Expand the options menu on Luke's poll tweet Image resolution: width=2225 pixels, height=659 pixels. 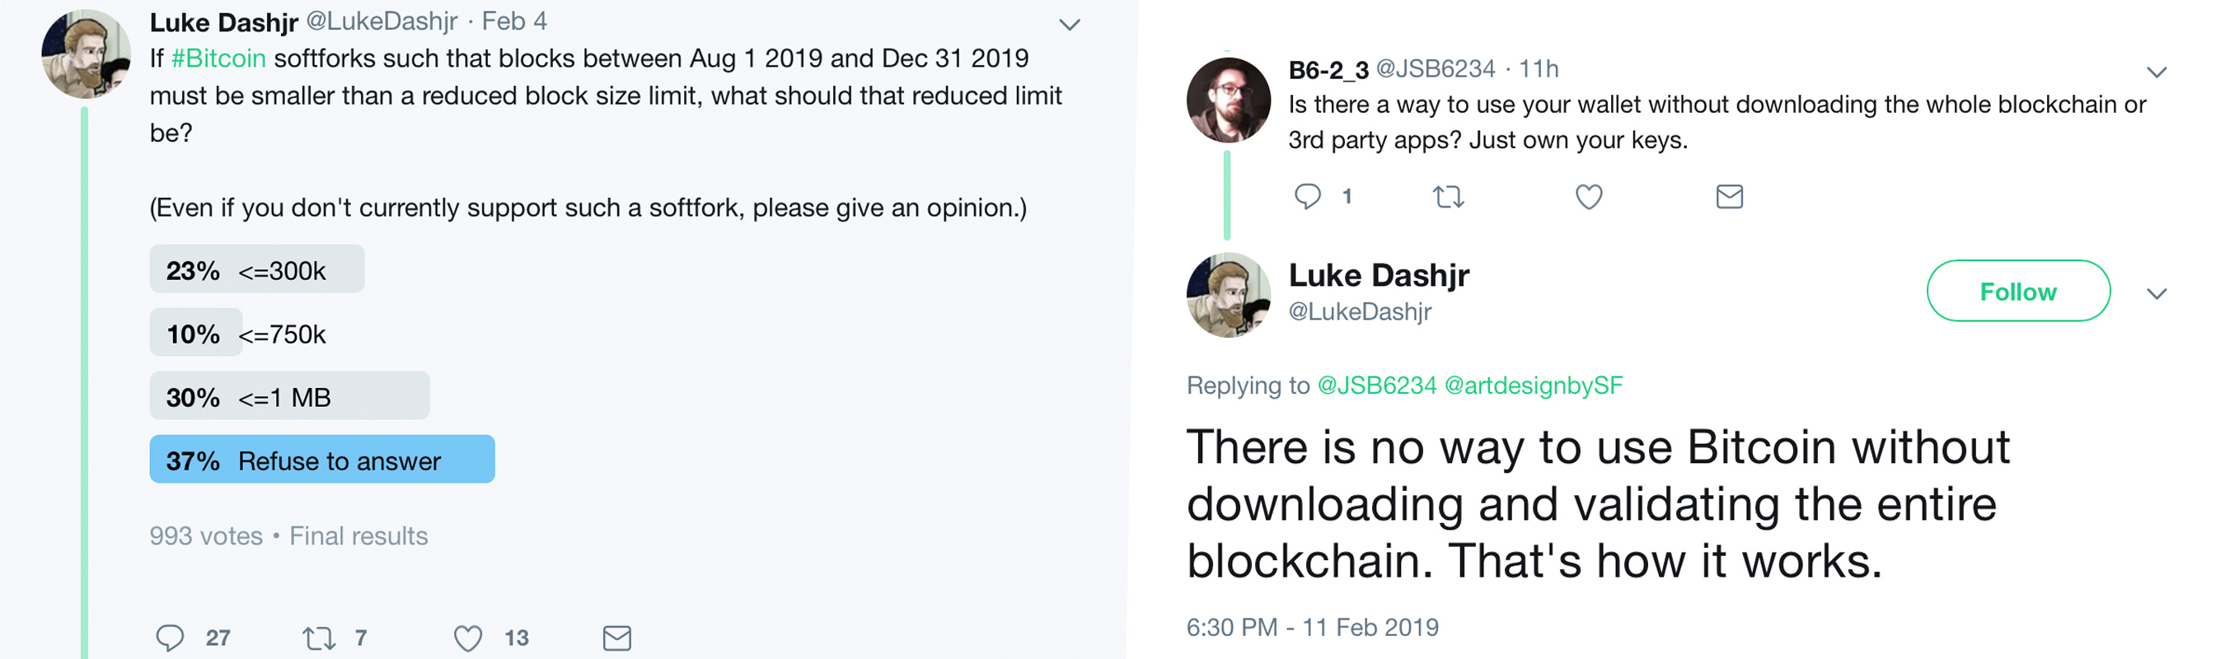(1070, 24)
